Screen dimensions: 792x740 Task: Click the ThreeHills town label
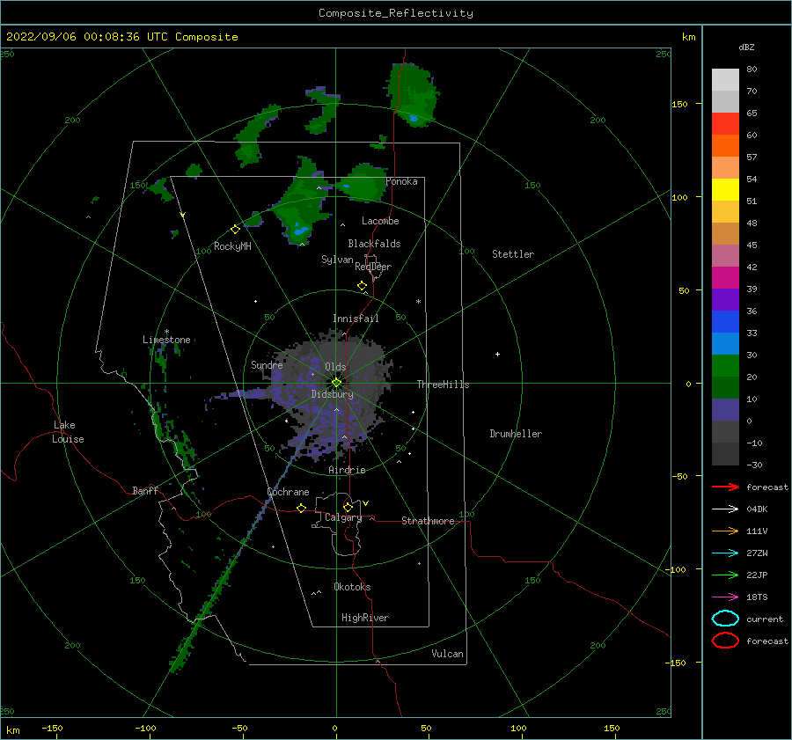[x=443, y=385]
